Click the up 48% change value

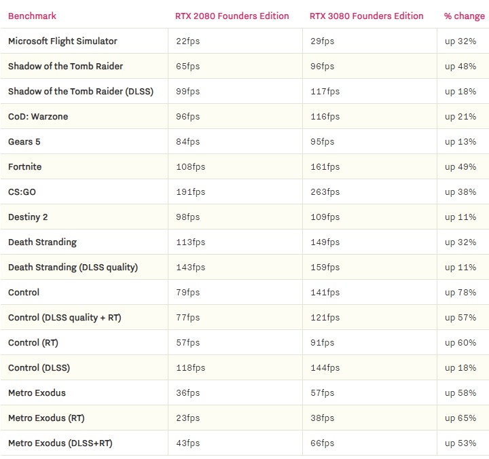coord(460,67)
